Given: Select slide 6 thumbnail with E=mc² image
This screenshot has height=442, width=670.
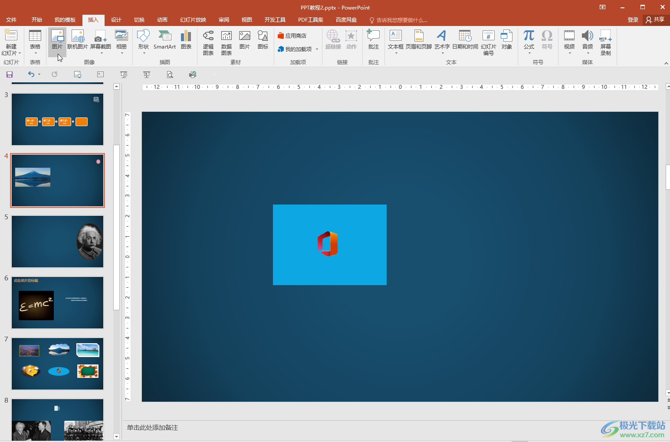Looking at the screenshot, I should [x=58, y=302].
